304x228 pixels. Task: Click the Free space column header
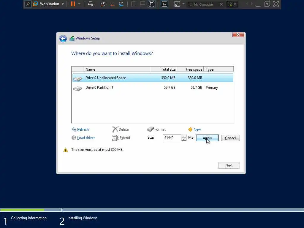click(190, 69)
